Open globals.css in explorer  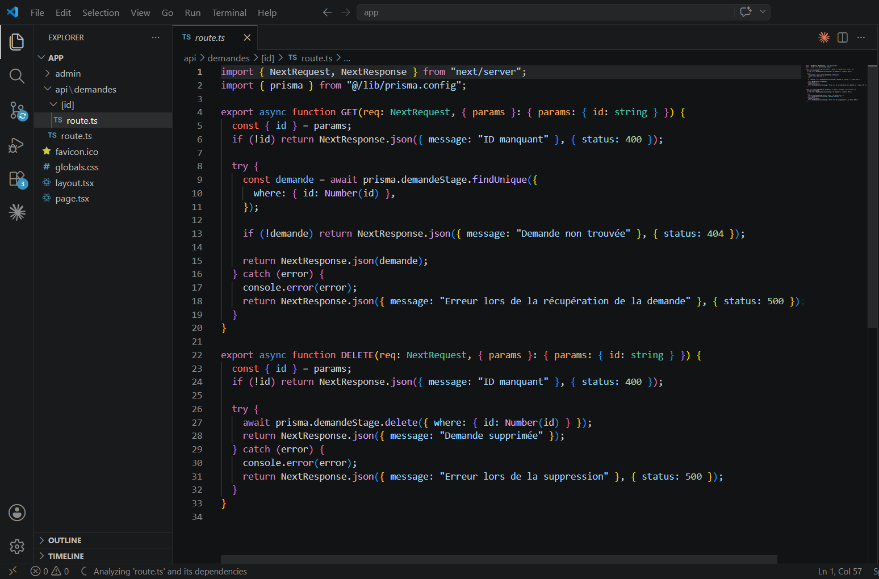coord(102,167)
